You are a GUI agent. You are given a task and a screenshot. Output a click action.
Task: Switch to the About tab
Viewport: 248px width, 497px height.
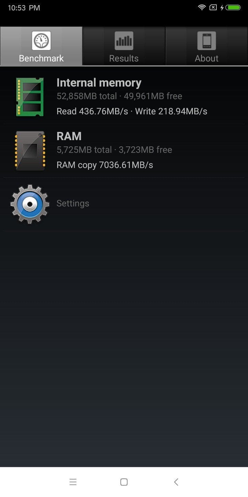(x=207, y=46)
